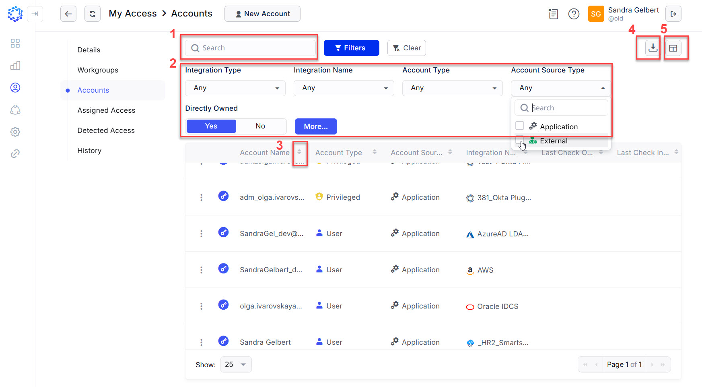Open Detected Access menu item
The image size is (702, 387).
point(106,130)
